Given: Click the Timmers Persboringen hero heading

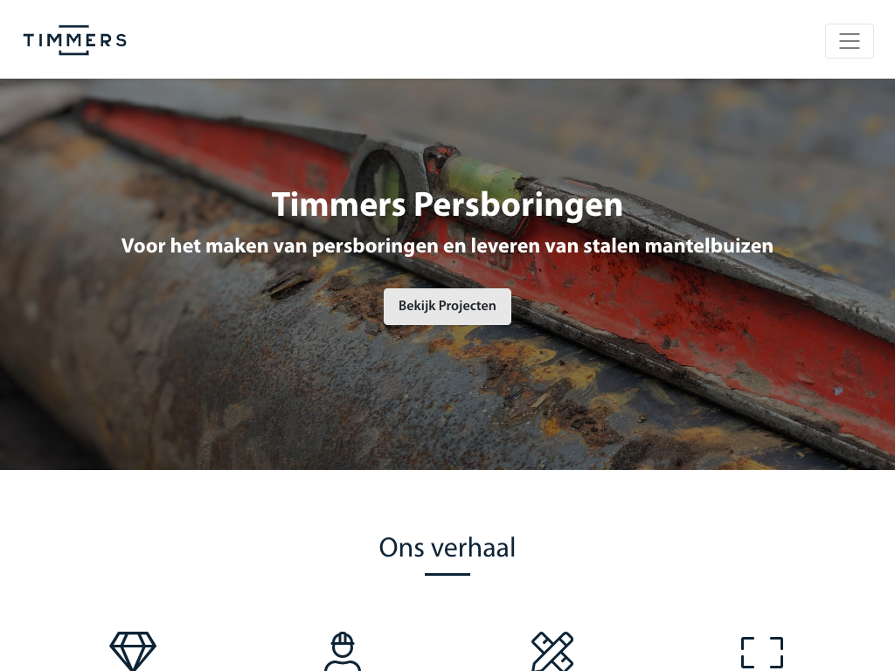Looking at the screenshot, I should coord(447,204).
